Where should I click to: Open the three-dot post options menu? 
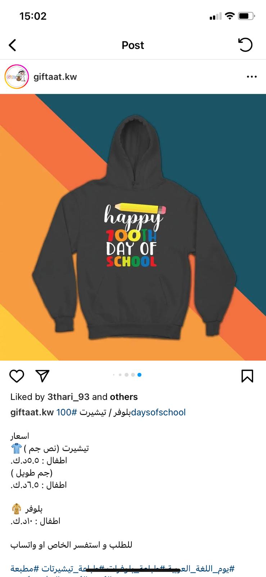[x=252, y=77]
